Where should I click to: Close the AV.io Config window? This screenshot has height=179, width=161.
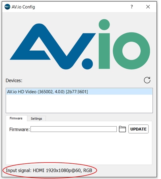[148, 7]
